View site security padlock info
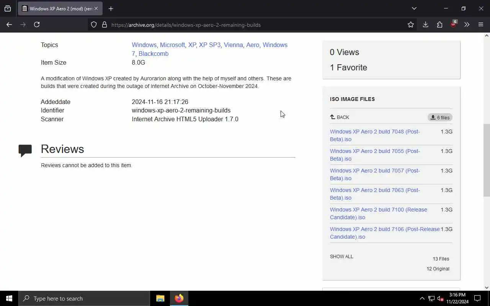 tap(104, 24)
